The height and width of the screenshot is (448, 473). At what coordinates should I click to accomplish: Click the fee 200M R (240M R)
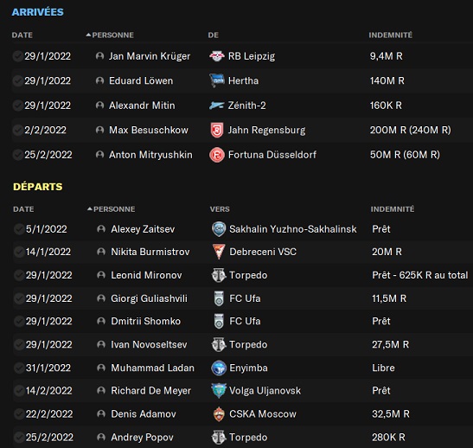[410, 131]
